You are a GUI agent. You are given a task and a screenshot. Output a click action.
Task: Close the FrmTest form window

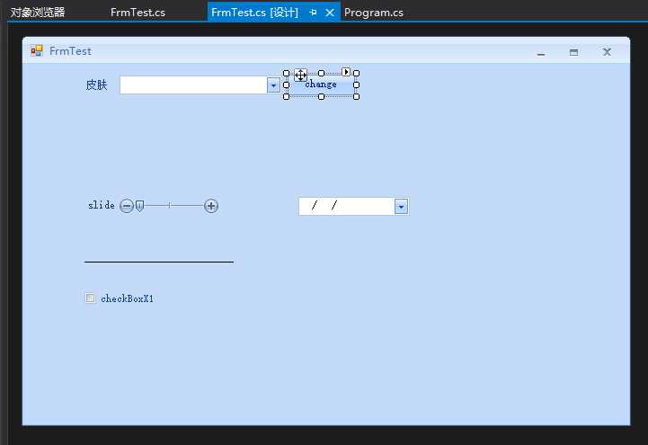tap(607, 52)
